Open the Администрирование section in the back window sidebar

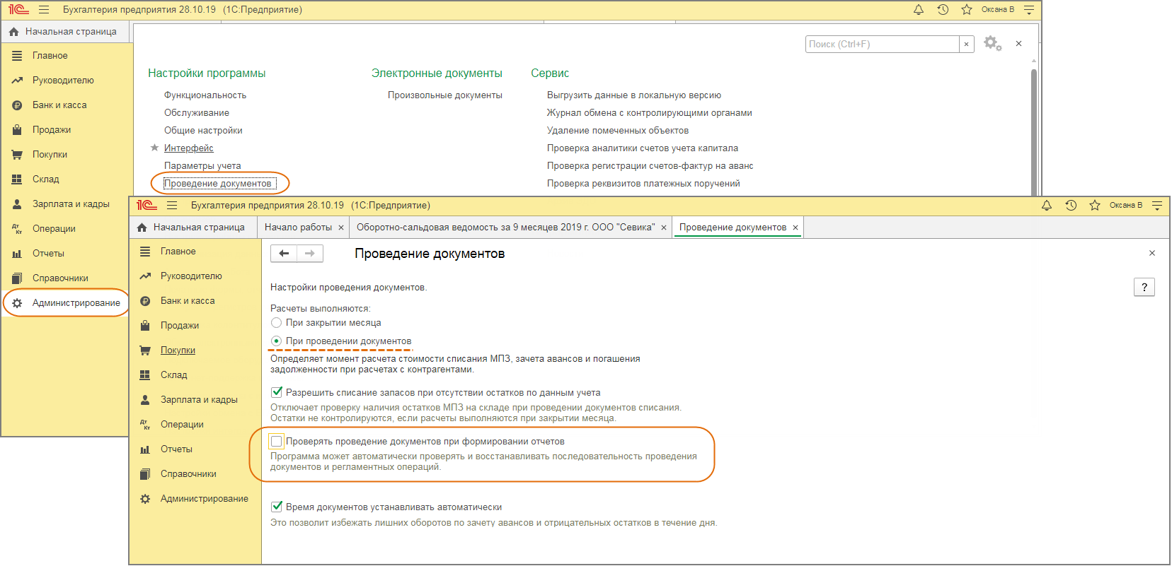tap(76, 303)
